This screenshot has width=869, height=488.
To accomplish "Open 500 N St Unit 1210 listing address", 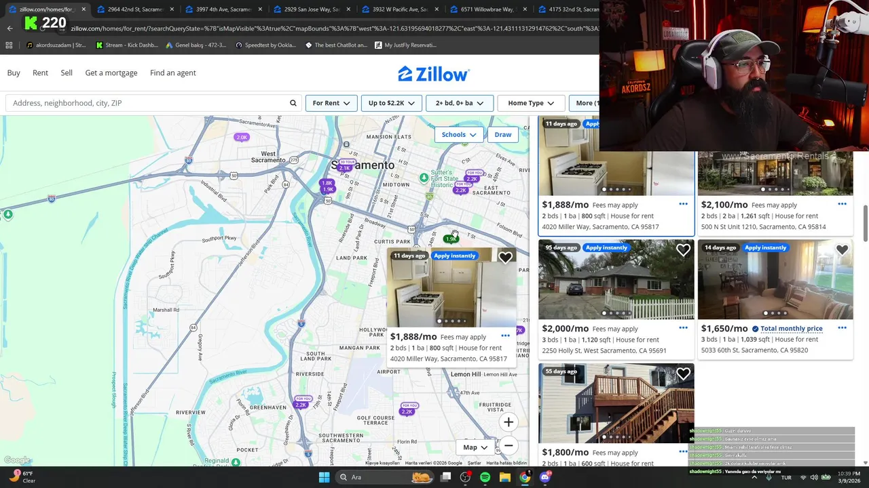I will pyautogui.click(x=764, y=226).
